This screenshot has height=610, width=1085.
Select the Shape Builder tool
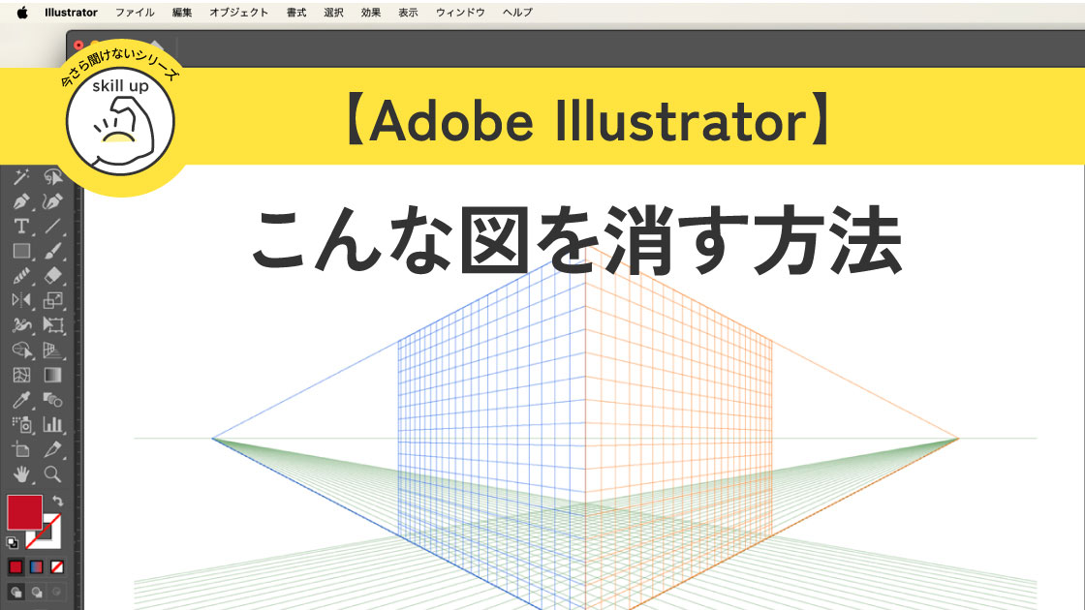click(x=21, y=350)
